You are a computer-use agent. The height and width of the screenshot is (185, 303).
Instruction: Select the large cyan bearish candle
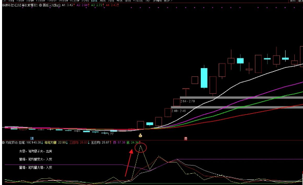pos(204,78)
